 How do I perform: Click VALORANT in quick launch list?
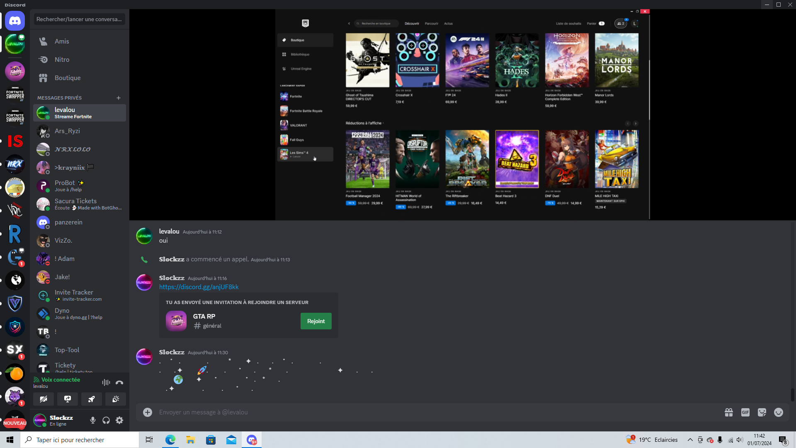pos(305,125)
